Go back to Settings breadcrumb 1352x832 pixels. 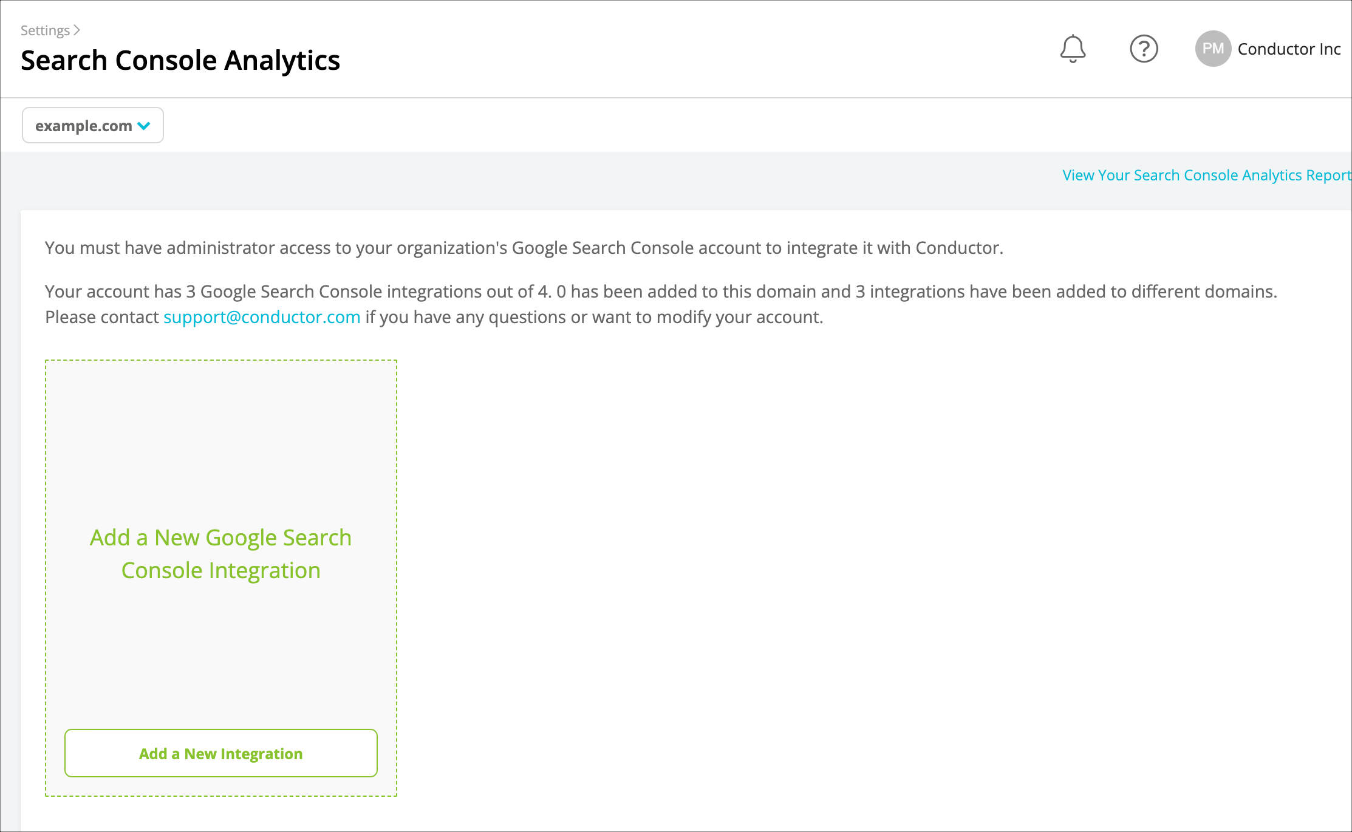click(x=45, y=30)
